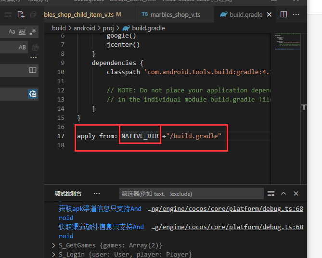Screen dimensions: 322x258
Task: Click the 'com.android.tools.build:gradle' string
Action: (207, 72)
